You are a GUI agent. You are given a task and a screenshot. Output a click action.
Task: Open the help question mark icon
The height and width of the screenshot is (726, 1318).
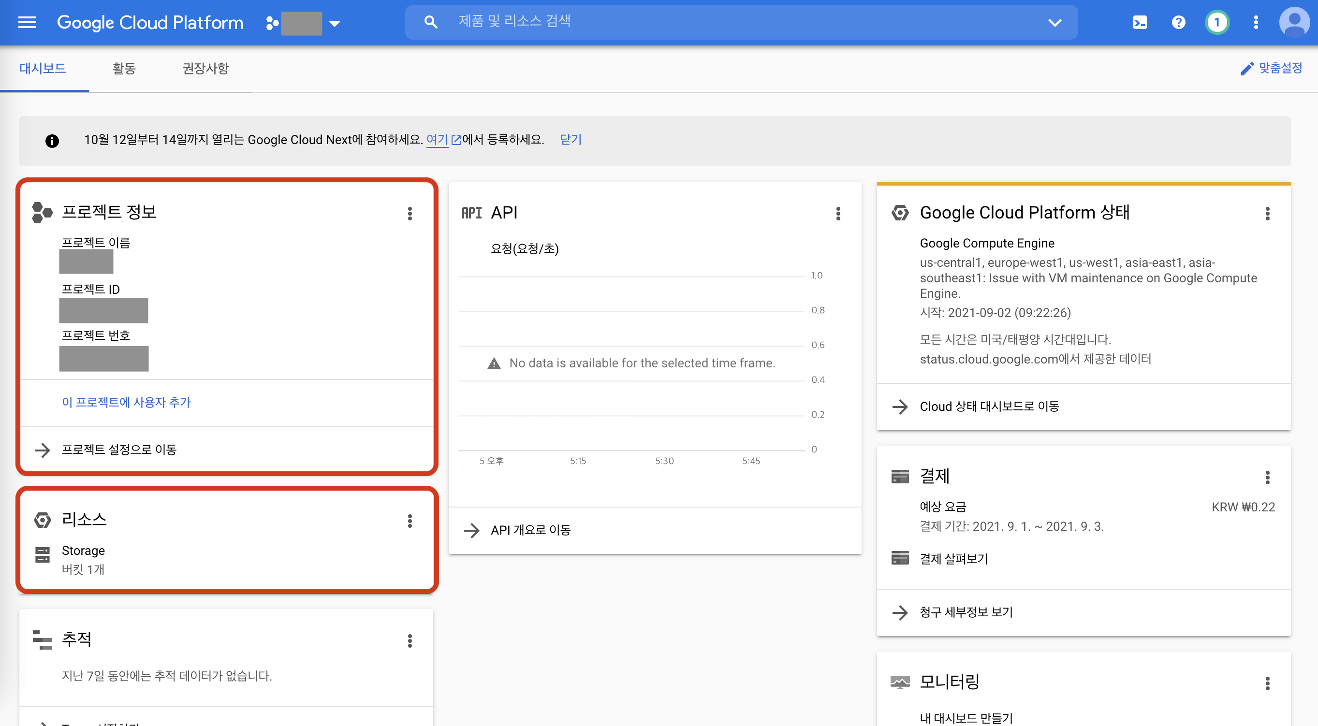click(x=1178, y=23)
